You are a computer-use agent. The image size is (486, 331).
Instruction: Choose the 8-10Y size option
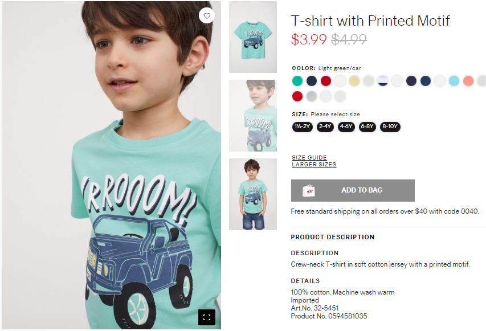tap(390, 126)
